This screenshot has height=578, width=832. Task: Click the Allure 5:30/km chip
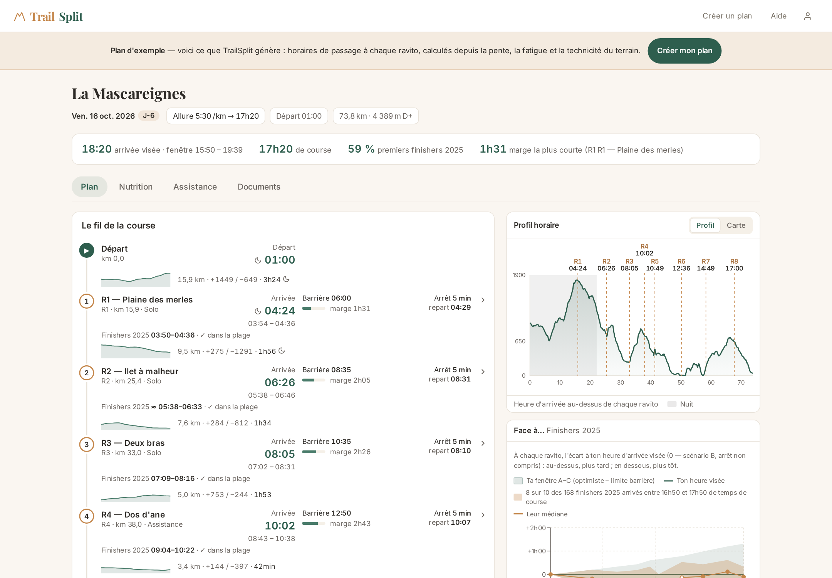pos(216,116)
